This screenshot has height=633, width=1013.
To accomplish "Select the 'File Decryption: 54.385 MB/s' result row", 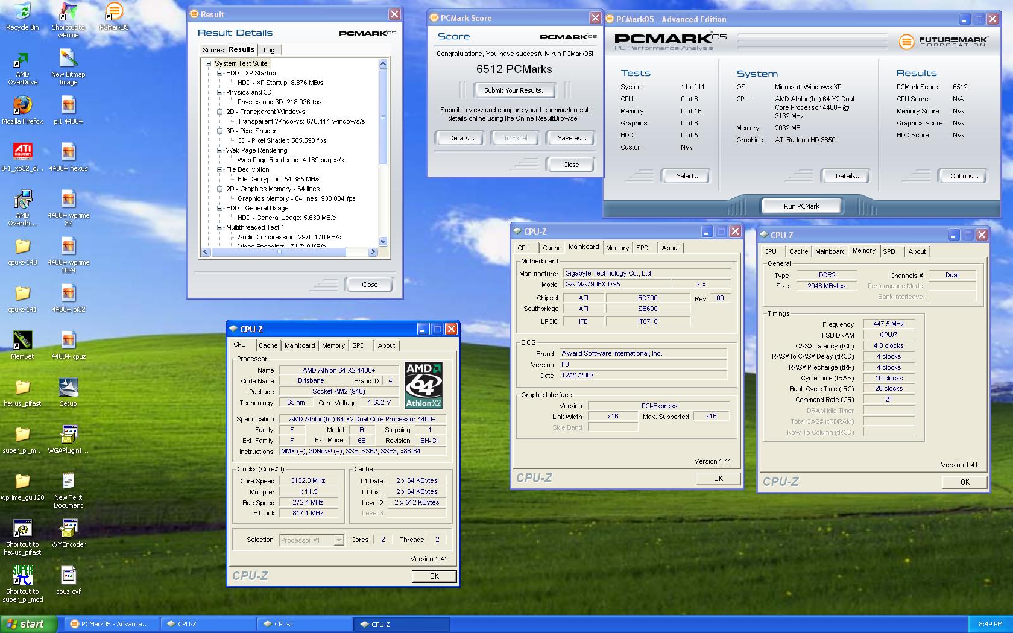I will pos(279,179).
